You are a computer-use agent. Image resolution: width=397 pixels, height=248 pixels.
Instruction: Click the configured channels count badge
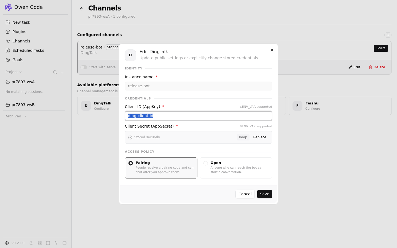point(388,35)
